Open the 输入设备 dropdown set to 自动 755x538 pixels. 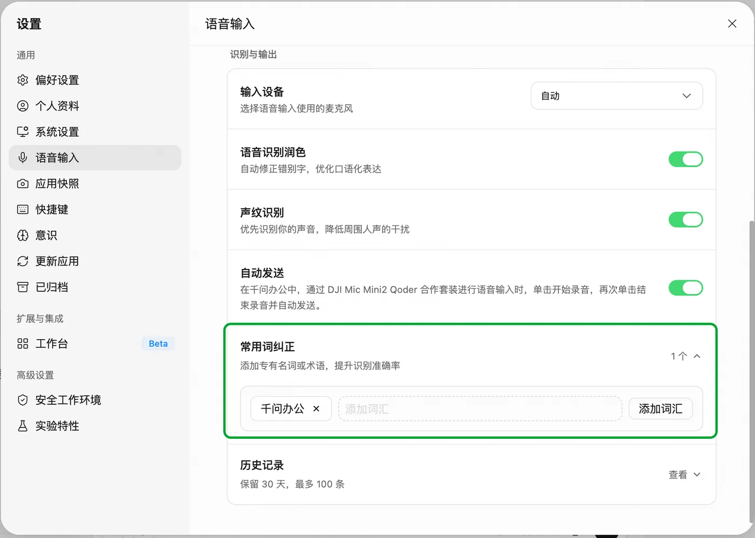[616, 96]
